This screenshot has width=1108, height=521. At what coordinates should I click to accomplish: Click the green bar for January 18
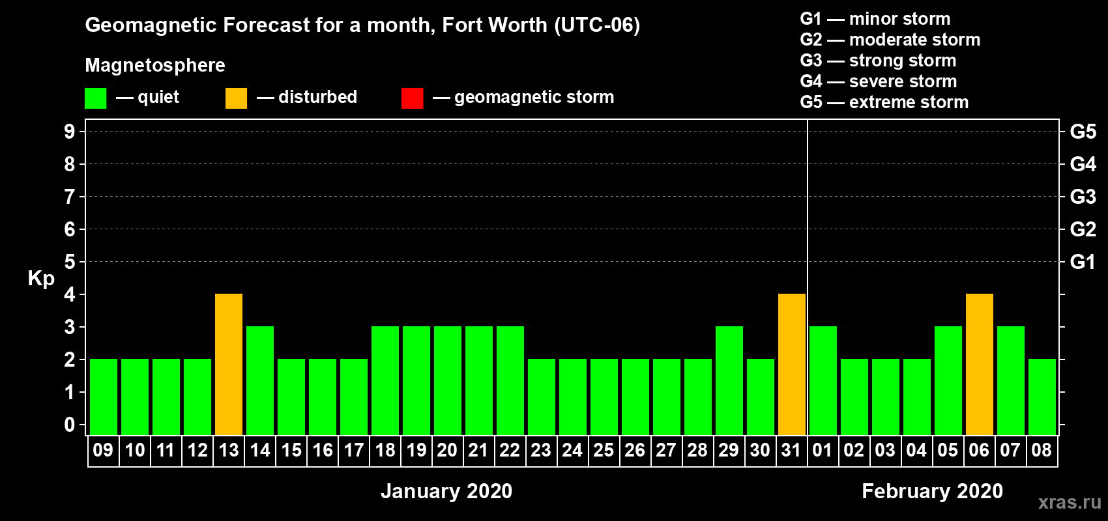click(385, 380)
